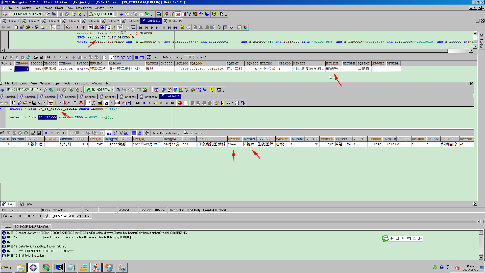Viewport: 485px width, 273px height.
Task: Click the filter funnel icon in the top editor toolbar
Action: [78, 27]
